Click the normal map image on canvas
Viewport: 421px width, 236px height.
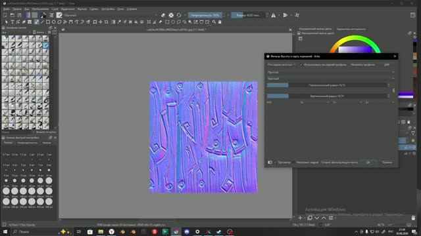pos(203,137)
